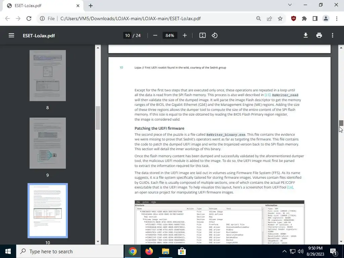Go back in browser history

[x=7, y=18]
